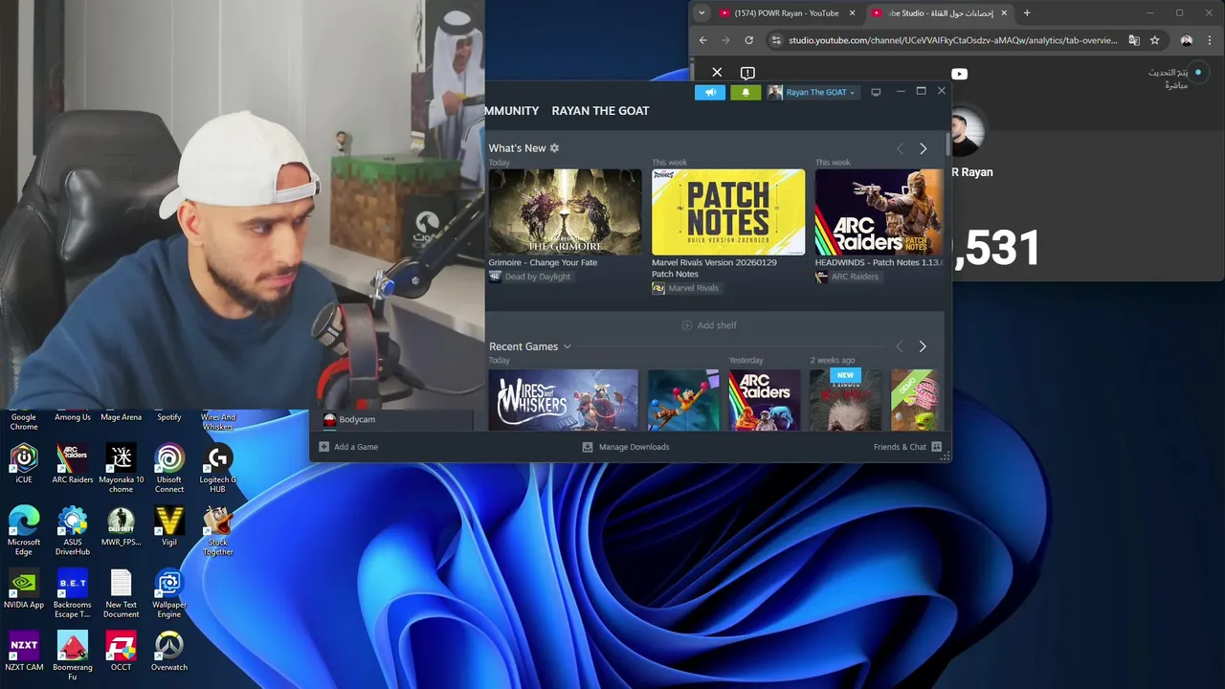Viewport: 1225px width, 689px height.
Task: Click the Dead by Daylight game link
Action: (530, 277)
